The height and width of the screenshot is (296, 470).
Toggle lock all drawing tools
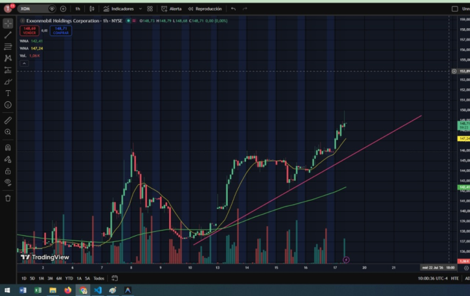pos(8,171)
